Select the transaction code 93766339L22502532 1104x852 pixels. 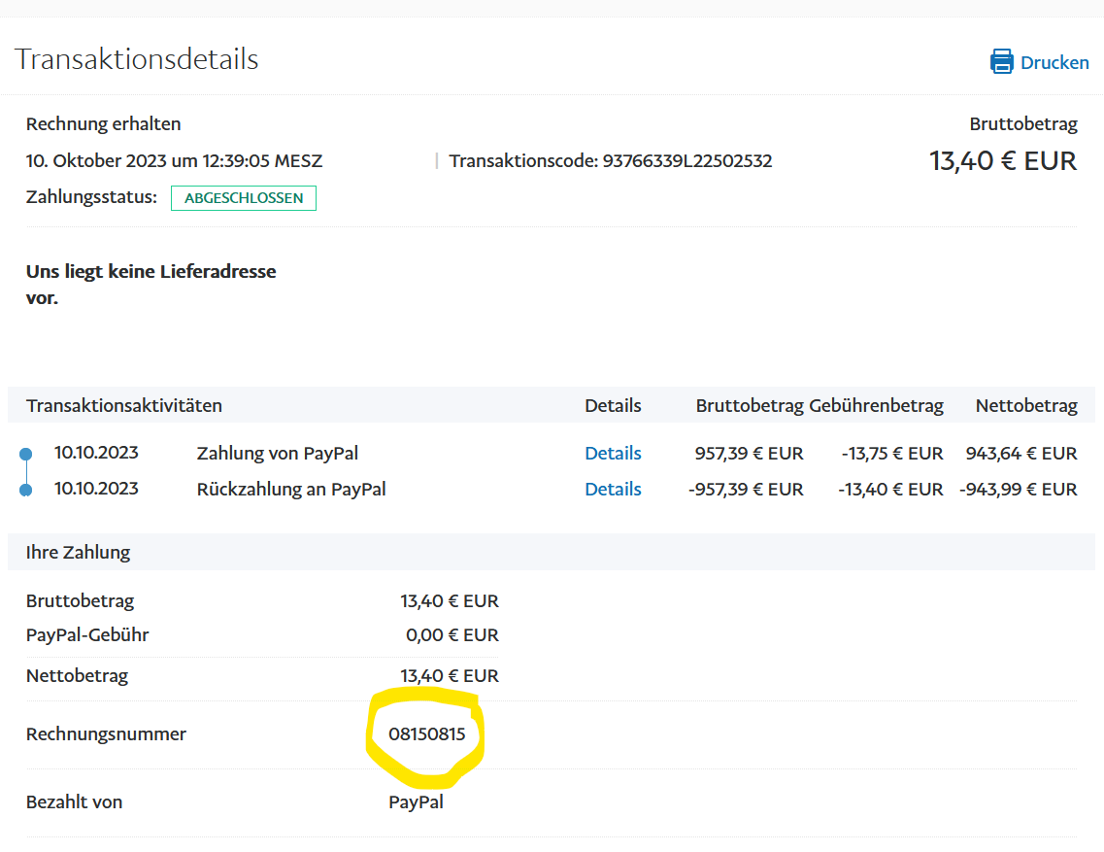click(x=686, y=161)
